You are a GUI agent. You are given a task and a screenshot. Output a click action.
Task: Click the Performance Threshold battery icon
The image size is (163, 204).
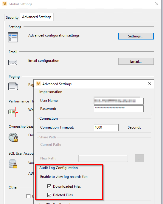point(13,112)
